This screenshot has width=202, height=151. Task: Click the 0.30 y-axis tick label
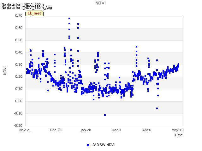pos(19,64)
